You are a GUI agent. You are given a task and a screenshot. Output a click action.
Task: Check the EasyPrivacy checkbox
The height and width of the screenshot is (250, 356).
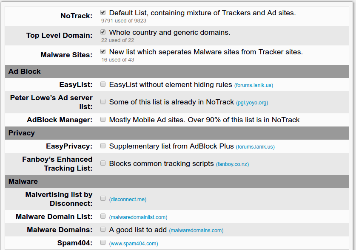(x=103, y=146)
